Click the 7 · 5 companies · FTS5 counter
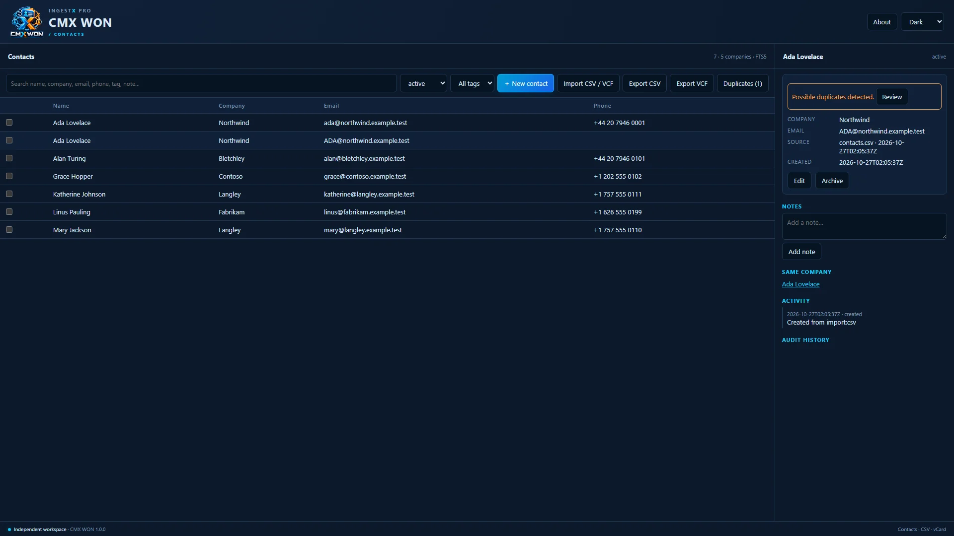 pyautogui.click(x=740, y=57)
